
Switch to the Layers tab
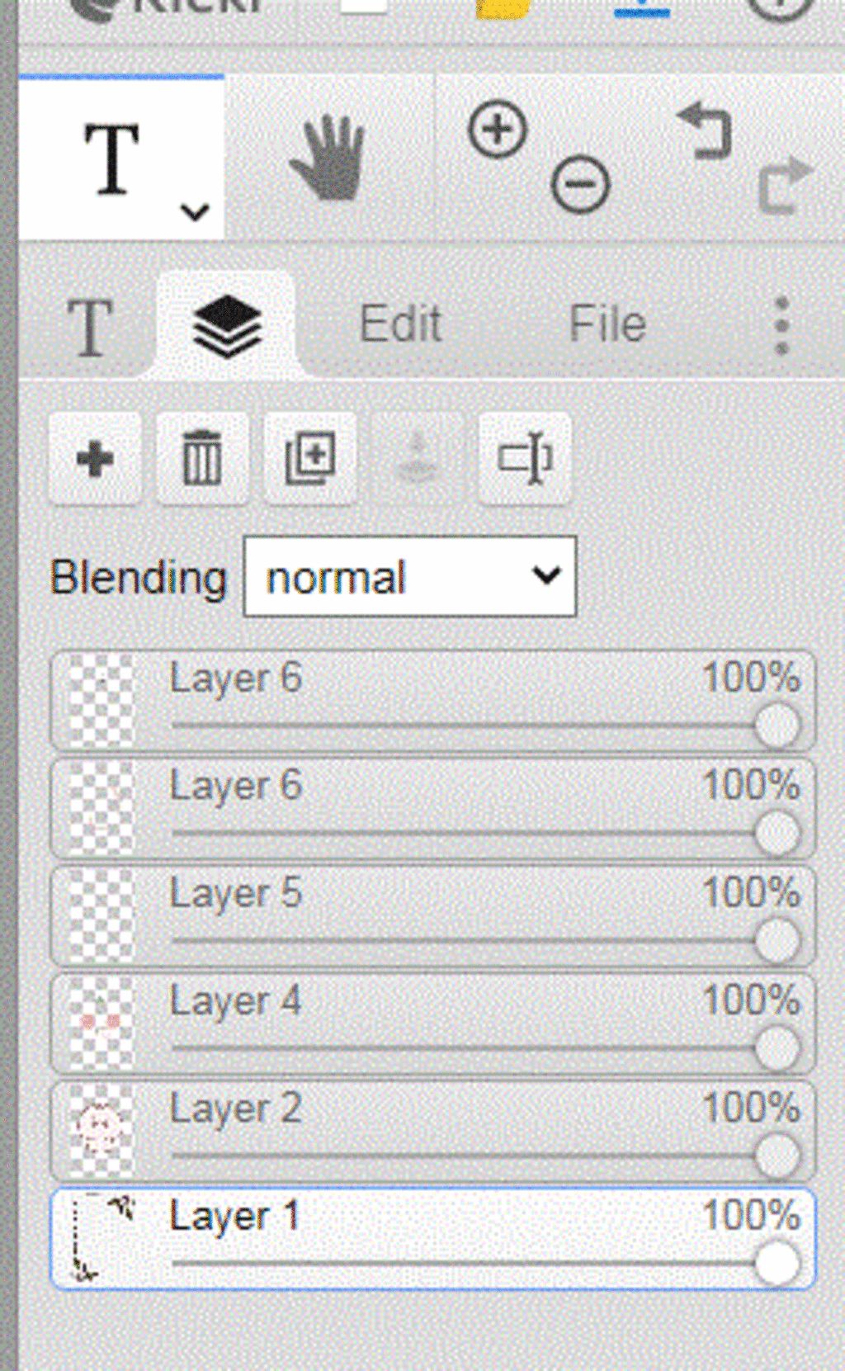coord(226,326)
